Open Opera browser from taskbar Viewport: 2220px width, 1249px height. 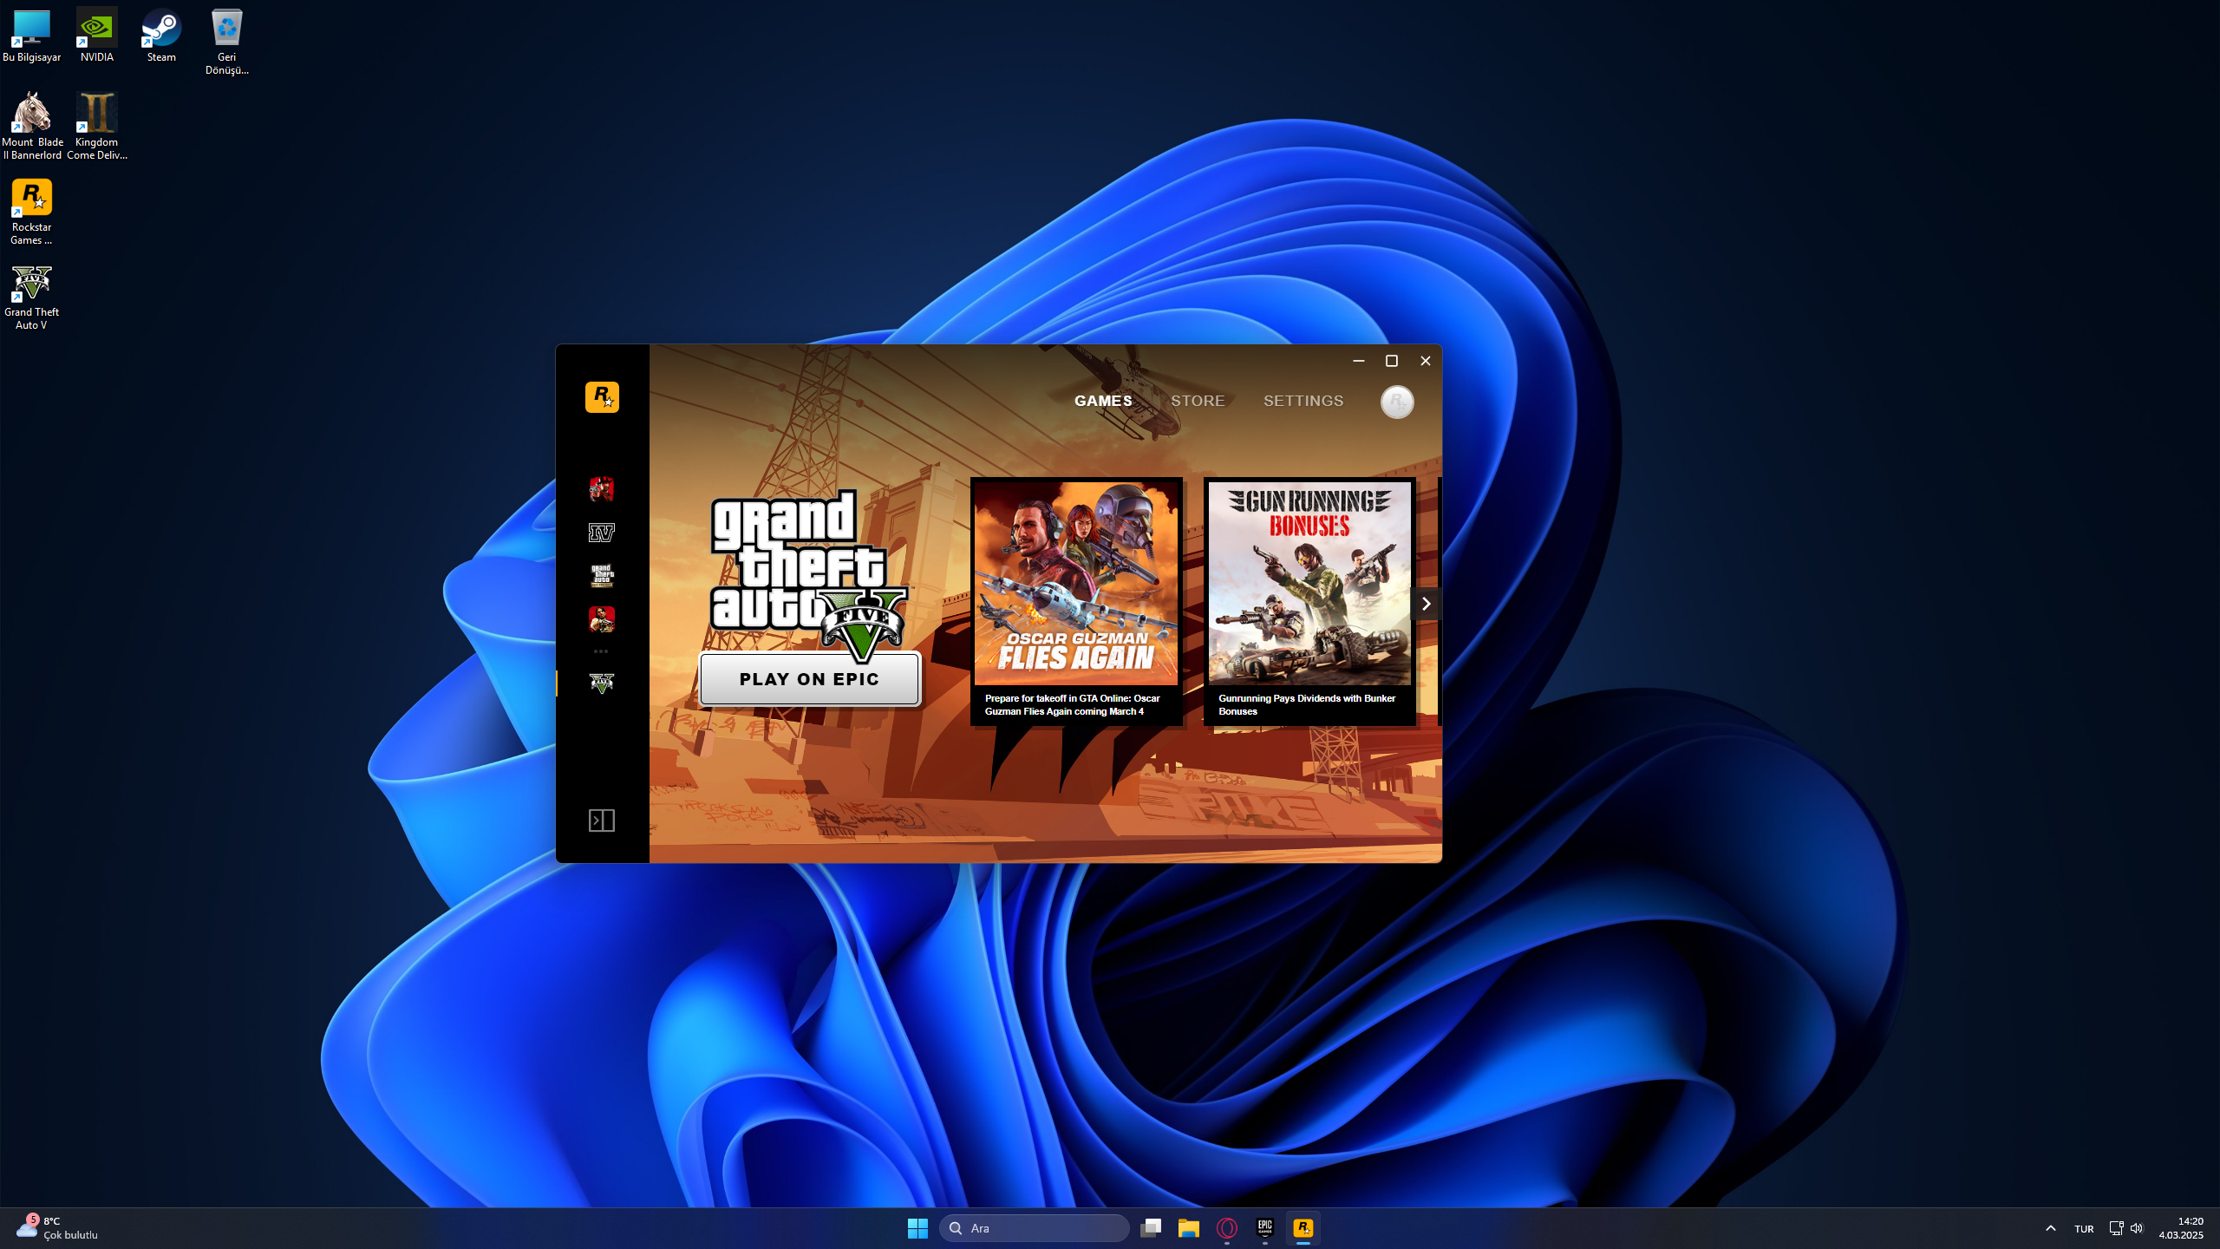(1226, 1228)
